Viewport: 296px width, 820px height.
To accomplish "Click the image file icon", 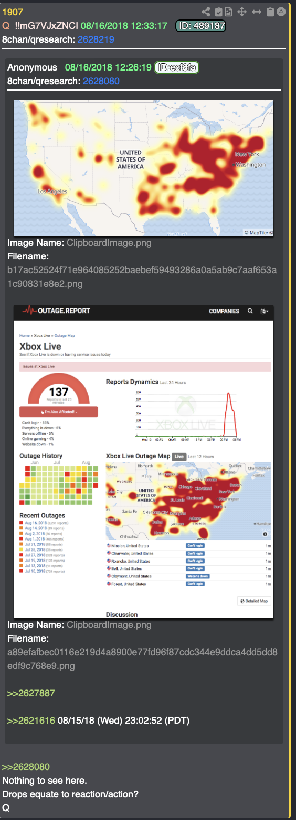I will coord(229,12).
